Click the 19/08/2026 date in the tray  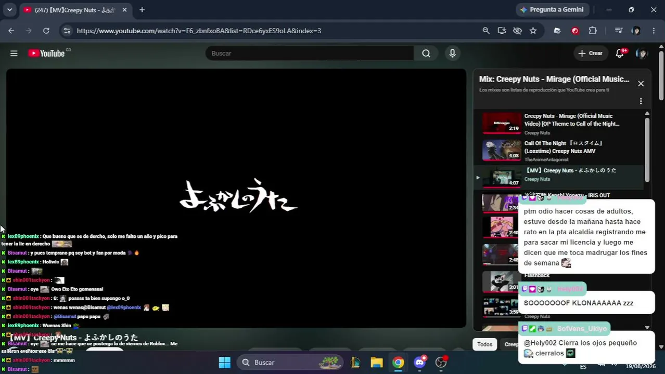[x=641, y=366]
